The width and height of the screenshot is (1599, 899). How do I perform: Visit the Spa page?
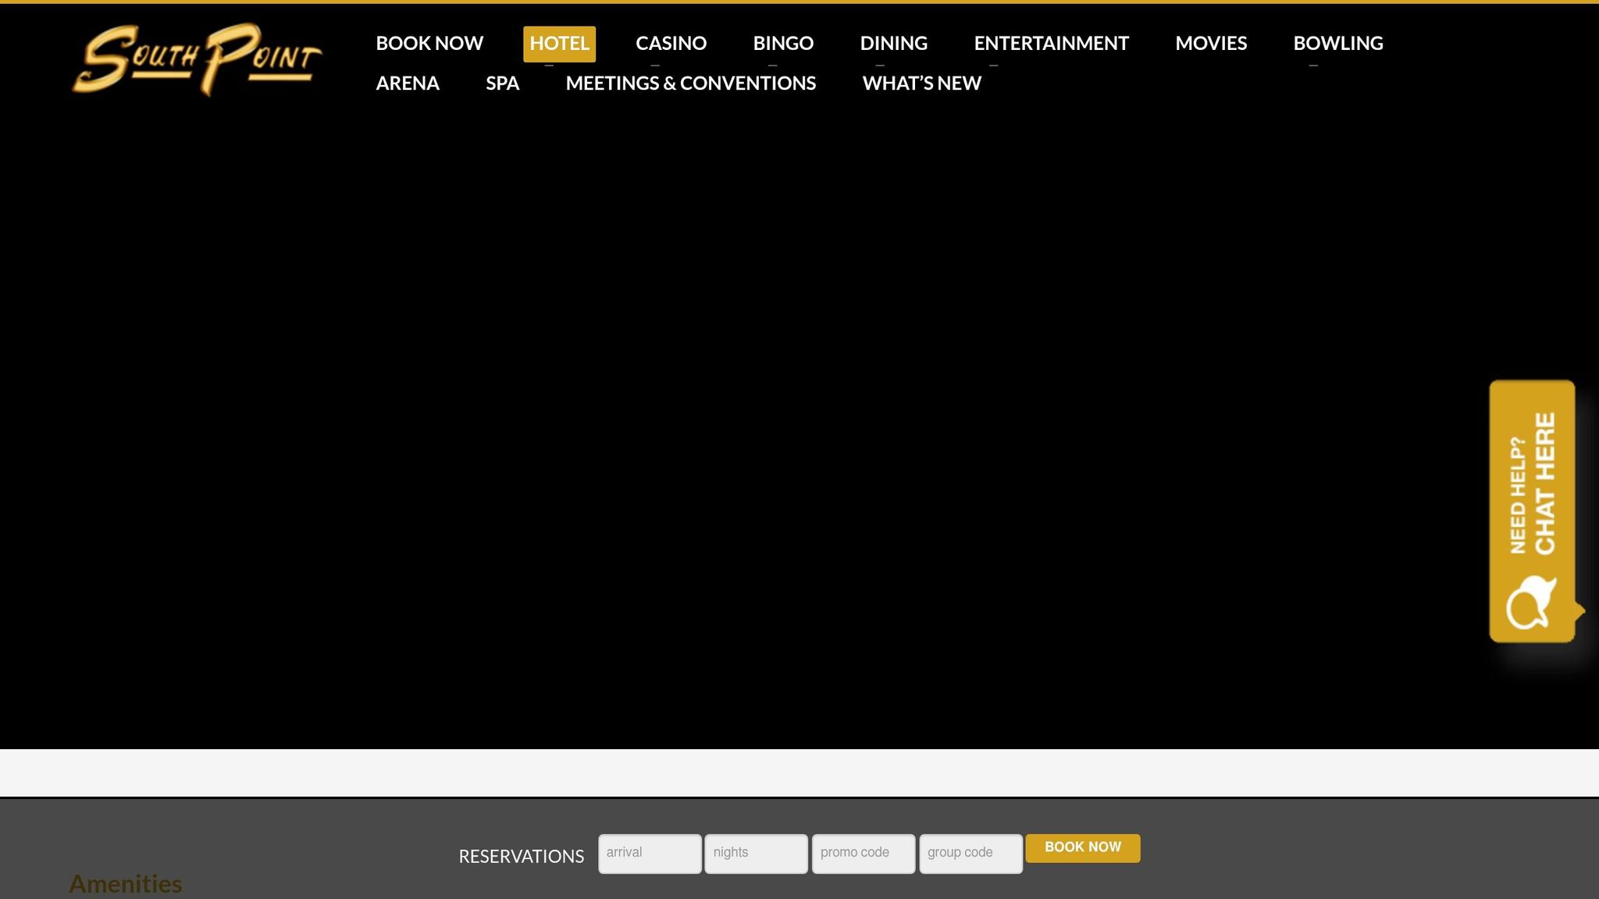click(x=502, y=84)
